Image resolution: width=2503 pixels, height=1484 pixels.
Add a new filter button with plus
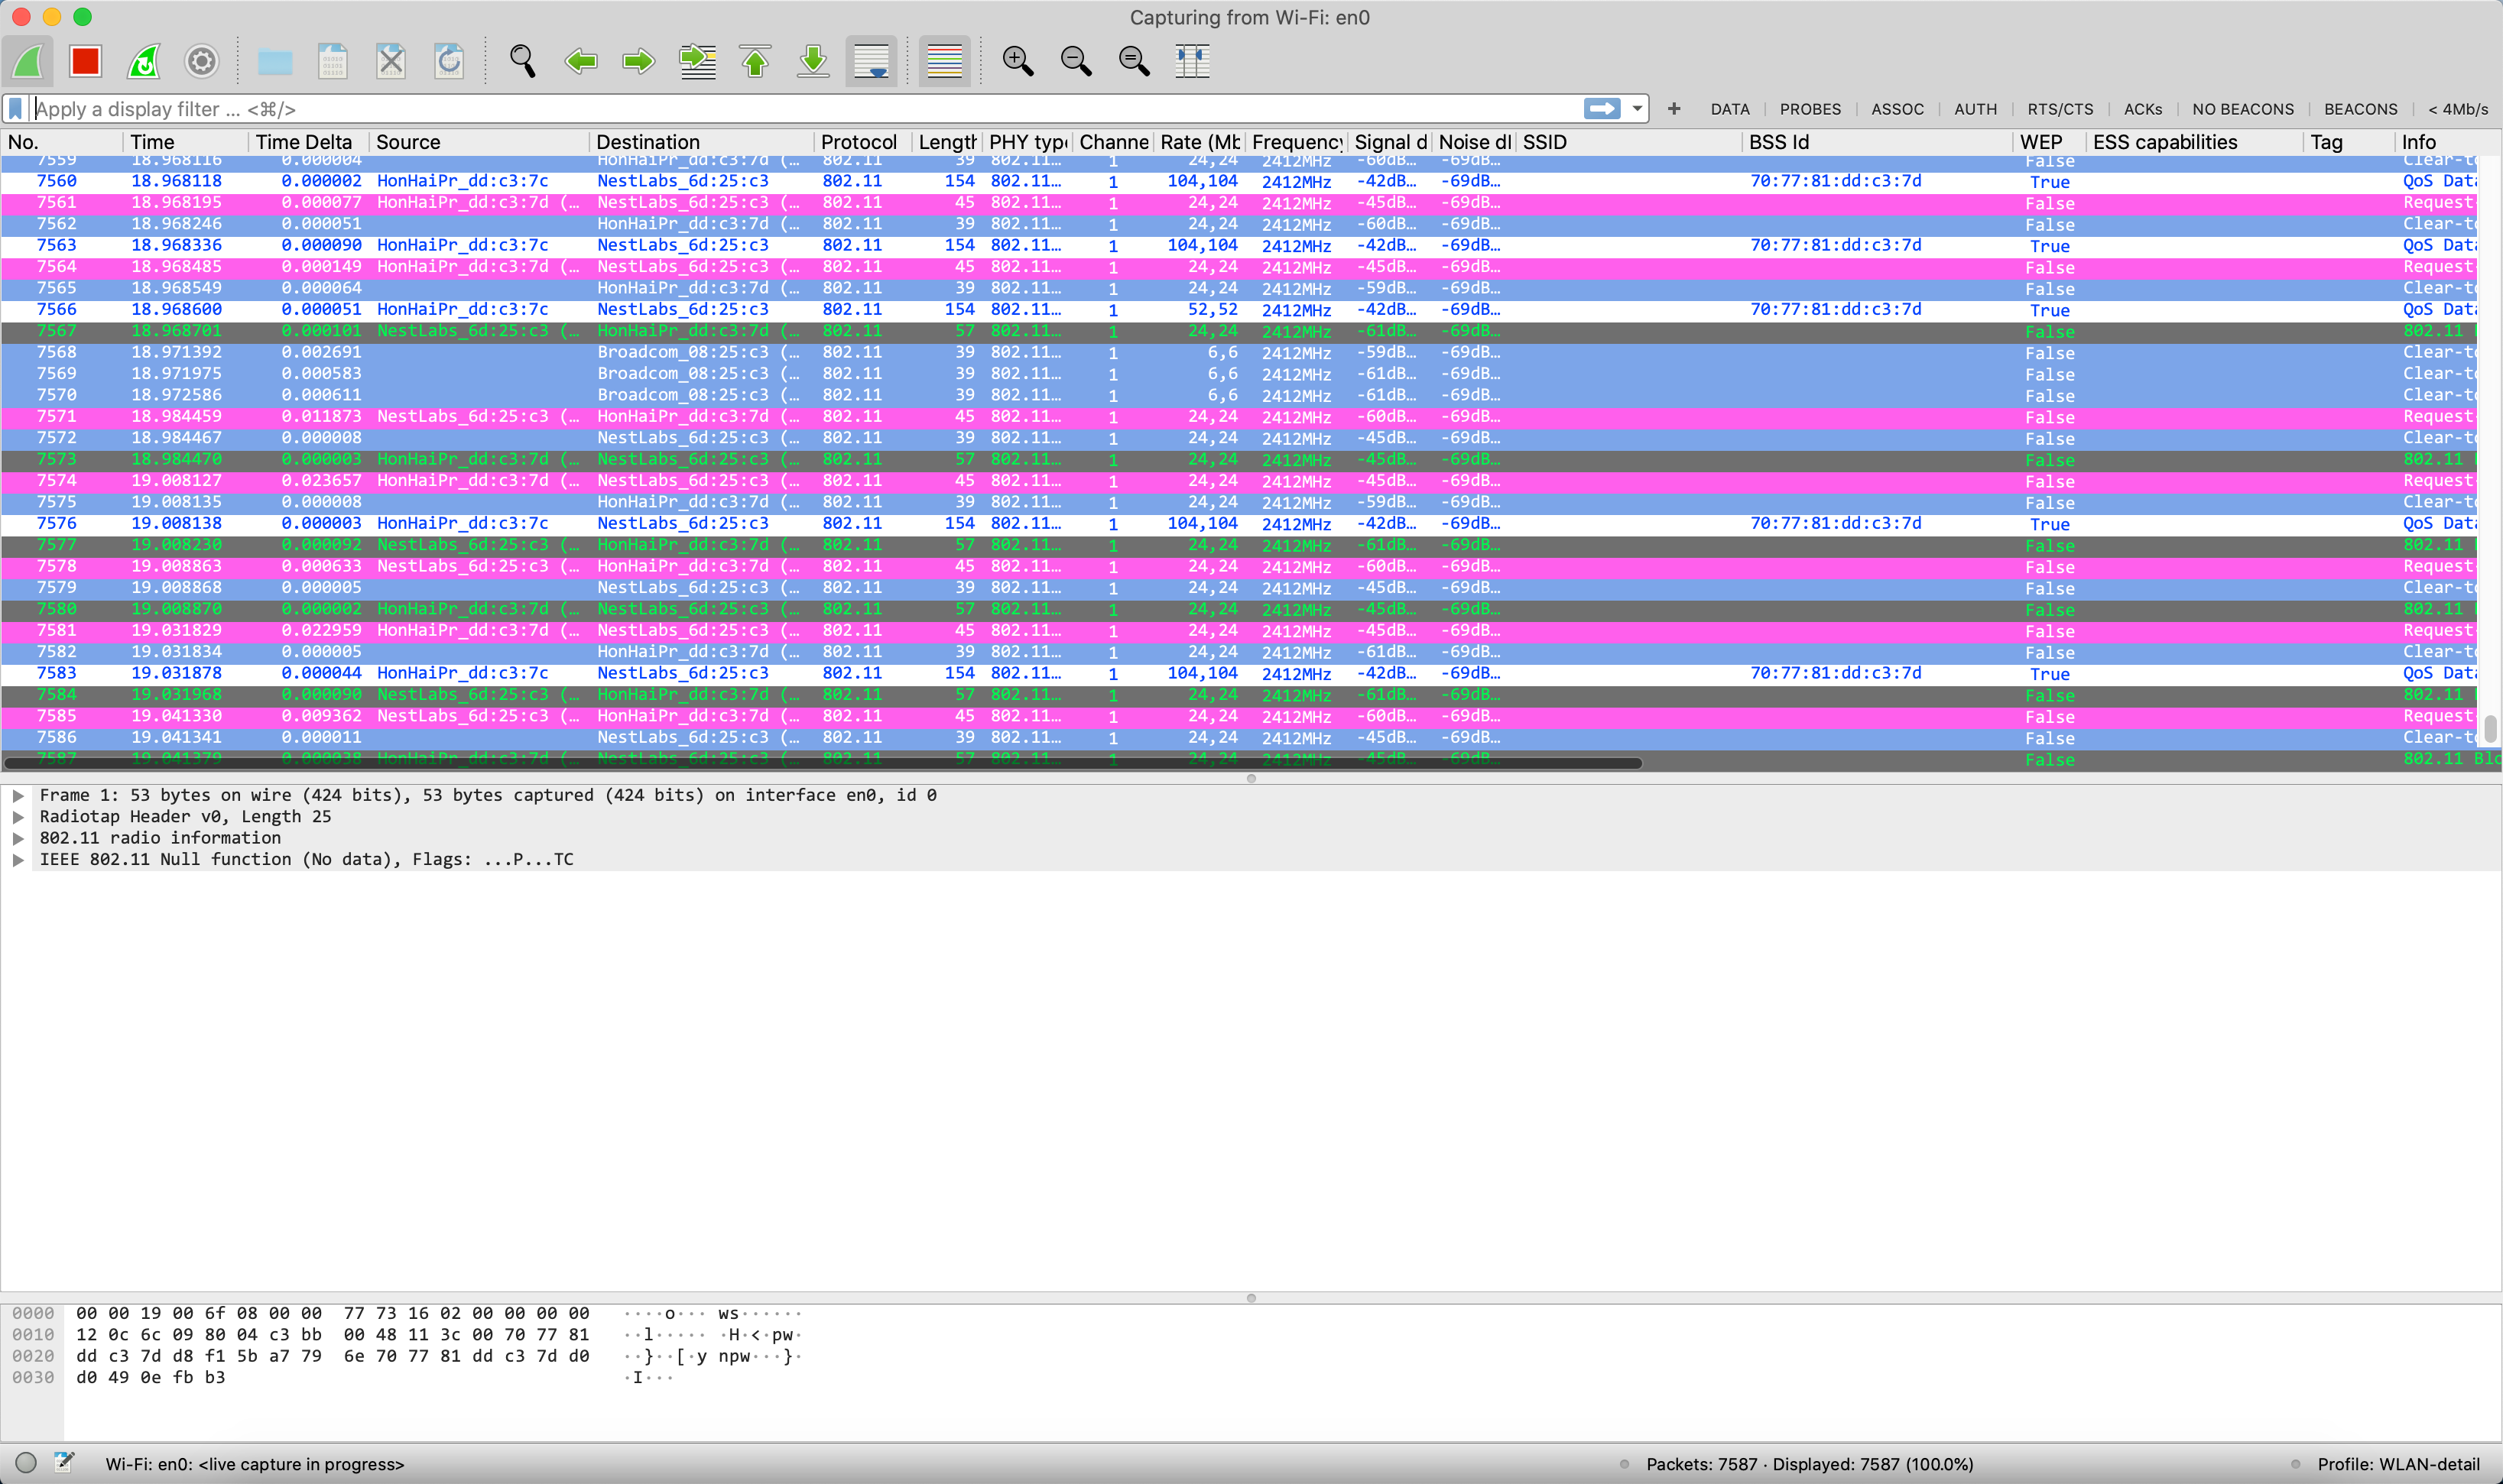pyautogui.click(x=1674, y=109)
